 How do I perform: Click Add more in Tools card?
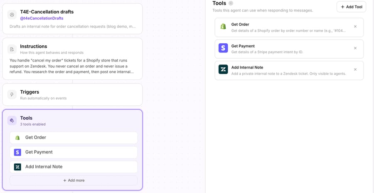[x=74, y=181]
